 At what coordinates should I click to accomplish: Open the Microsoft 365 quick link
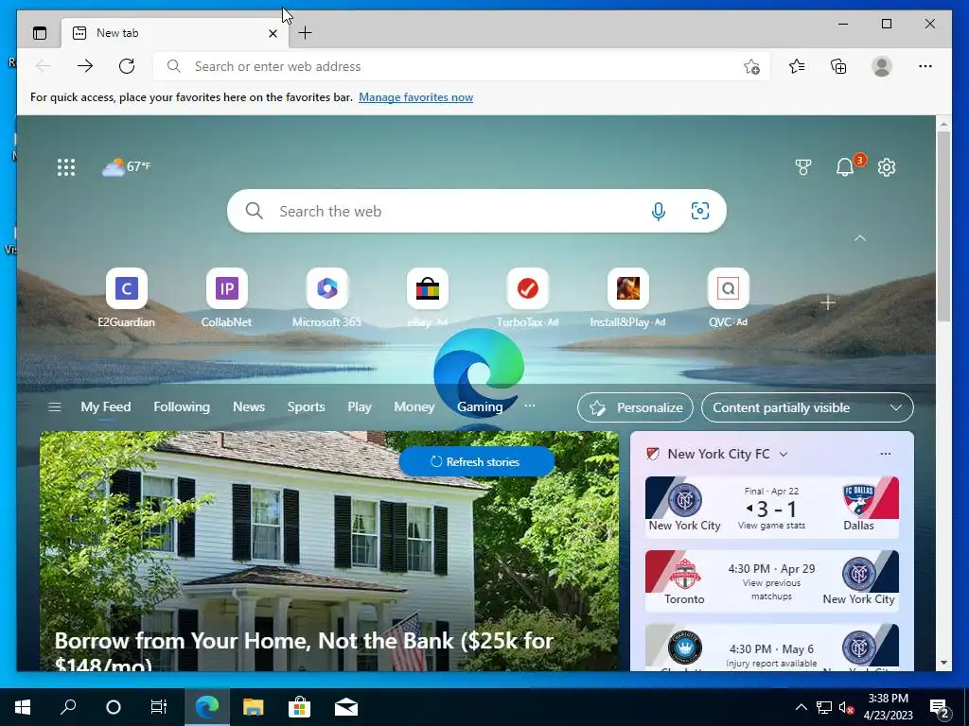coord(326,298)
